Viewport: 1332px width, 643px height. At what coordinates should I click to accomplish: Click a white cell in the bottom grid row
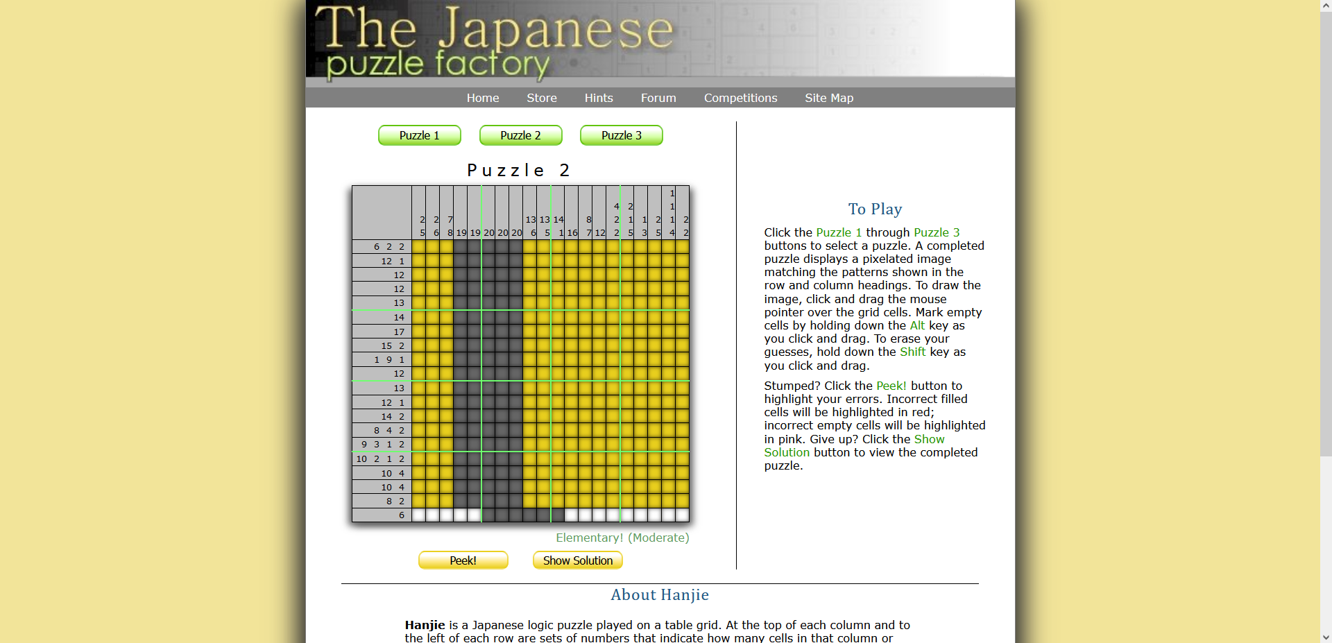419,515
